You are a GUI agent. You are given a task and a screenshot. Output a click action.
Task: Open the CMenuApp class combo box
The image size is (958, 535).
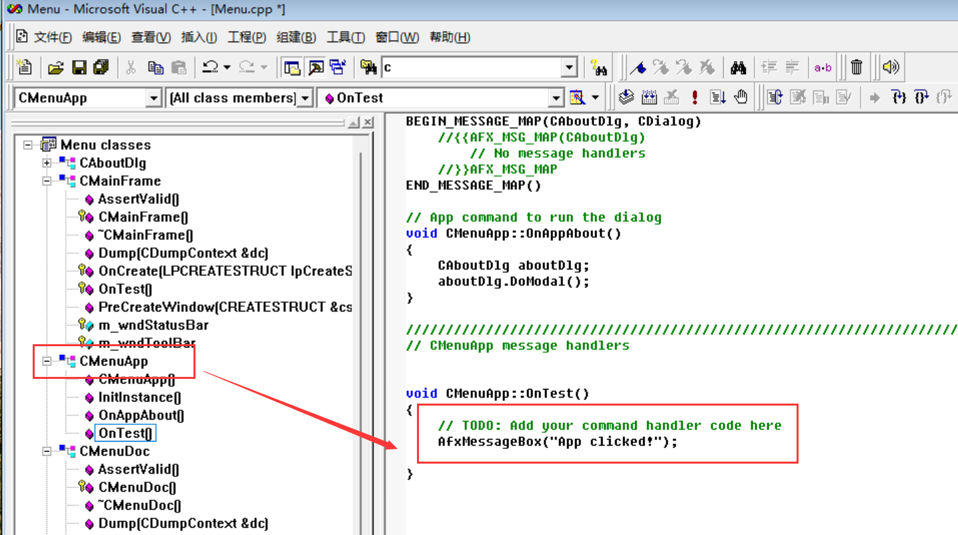click(87, 98)
